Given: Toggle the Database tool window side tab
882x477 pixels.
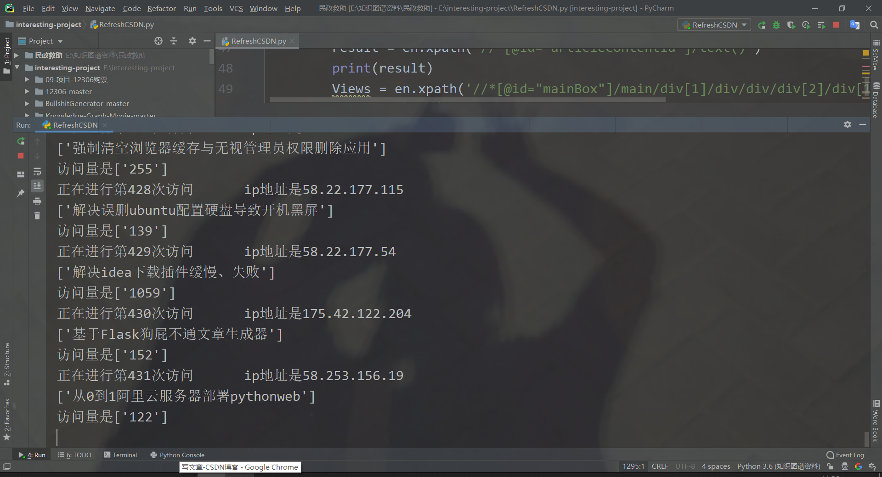Looking at the screenshot, I should pyautogui.click(x=876, y=100).
